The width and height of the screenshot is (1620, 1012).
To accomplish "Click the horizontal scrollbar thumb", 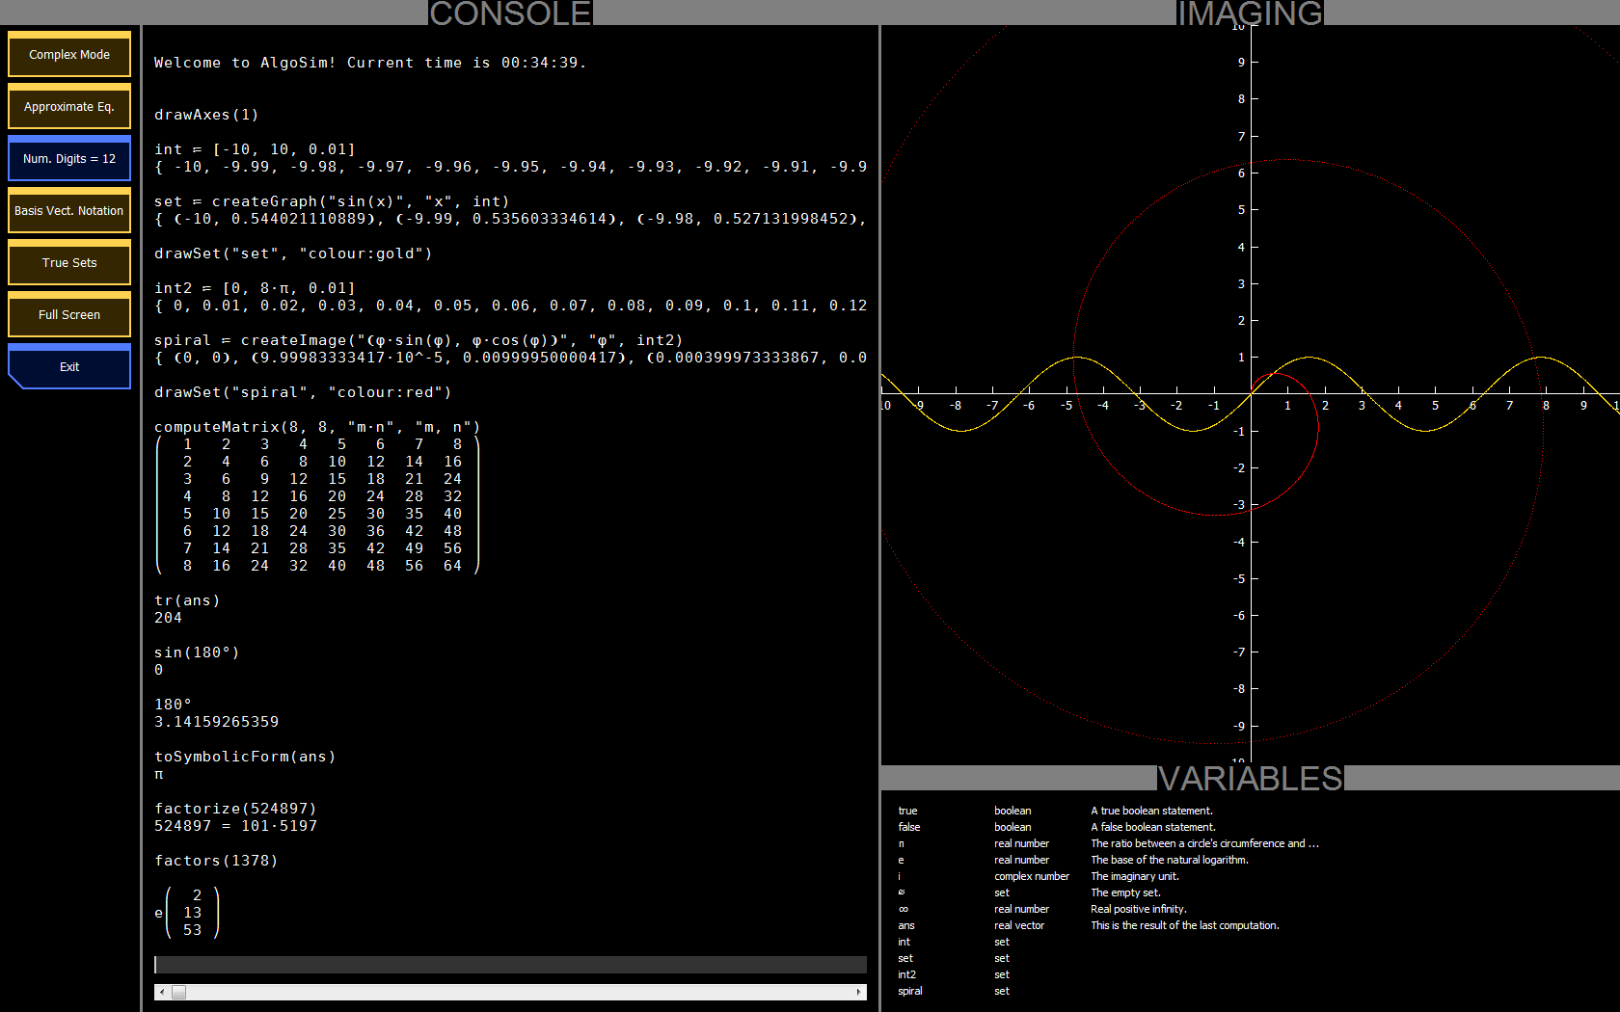I will [x=178, y=992].
